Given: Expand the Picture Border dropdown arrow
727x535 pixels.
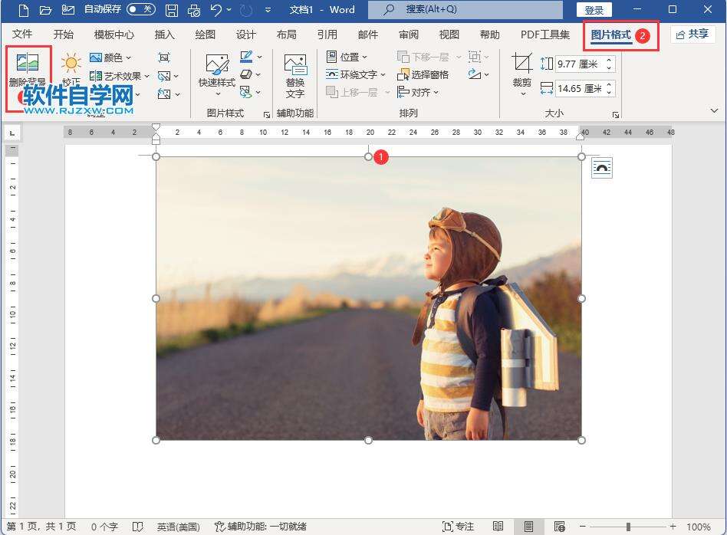Looking at the screenshot, I should click(x=260, y=57).
